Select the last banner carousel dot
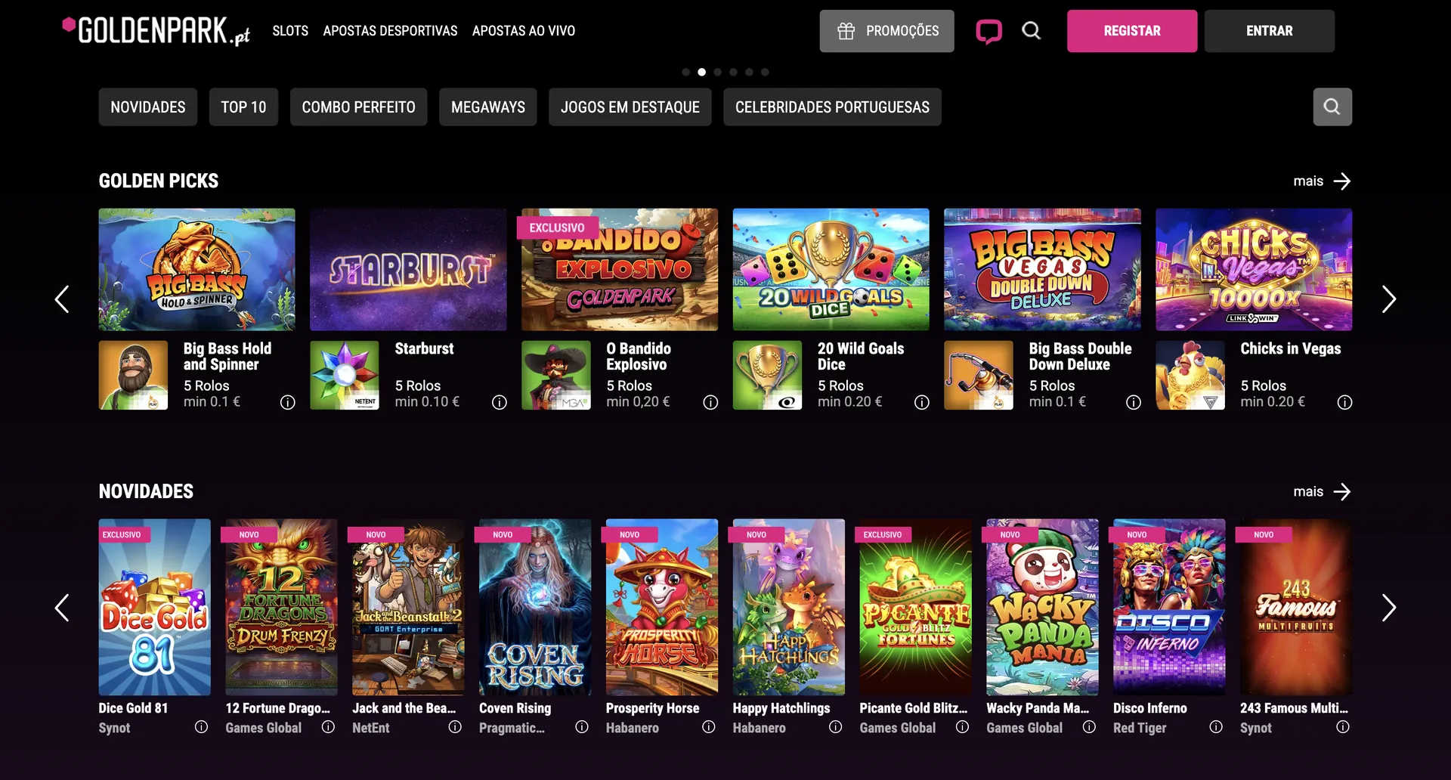This screenshot has height=780, width=1451. (x=766, y=73)
